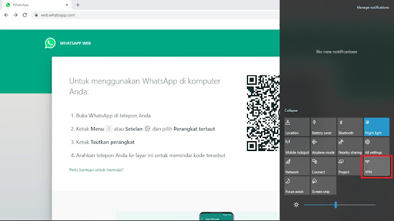The width and height of the screenshot is (394, 221).
Task: Open Manage notifications link
Action: [x=372, y=7]
